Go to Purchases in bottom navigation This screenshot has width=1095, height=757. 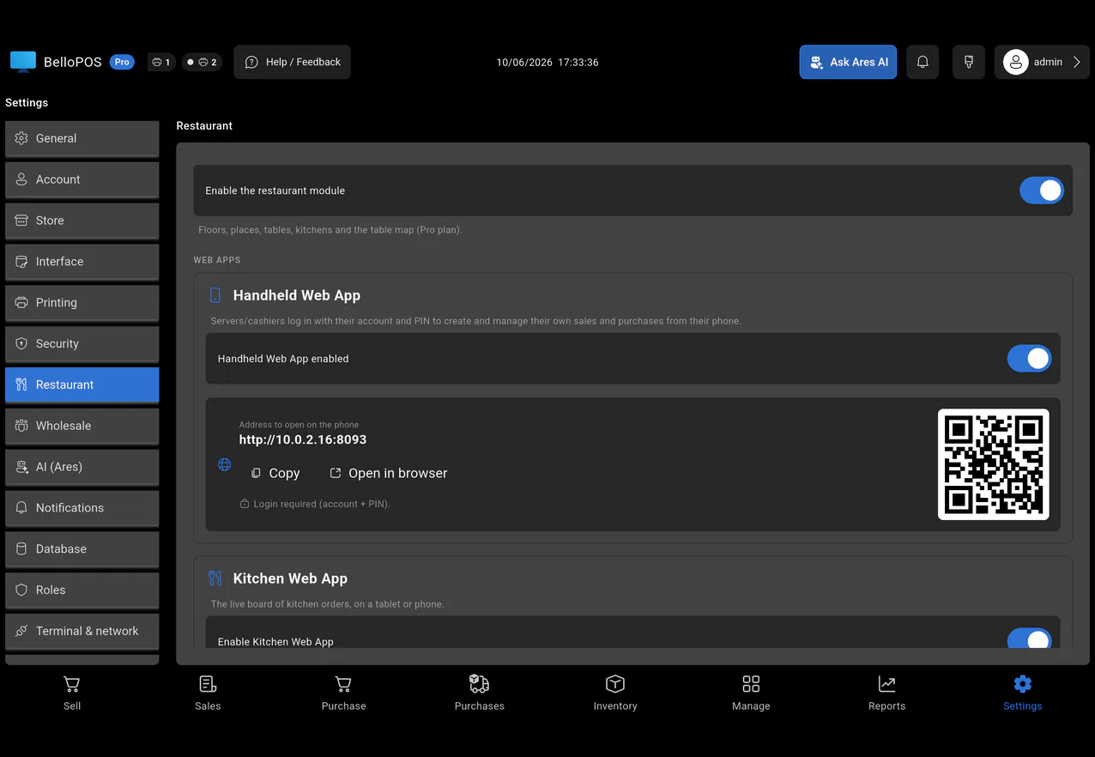(x=480, y=694)
